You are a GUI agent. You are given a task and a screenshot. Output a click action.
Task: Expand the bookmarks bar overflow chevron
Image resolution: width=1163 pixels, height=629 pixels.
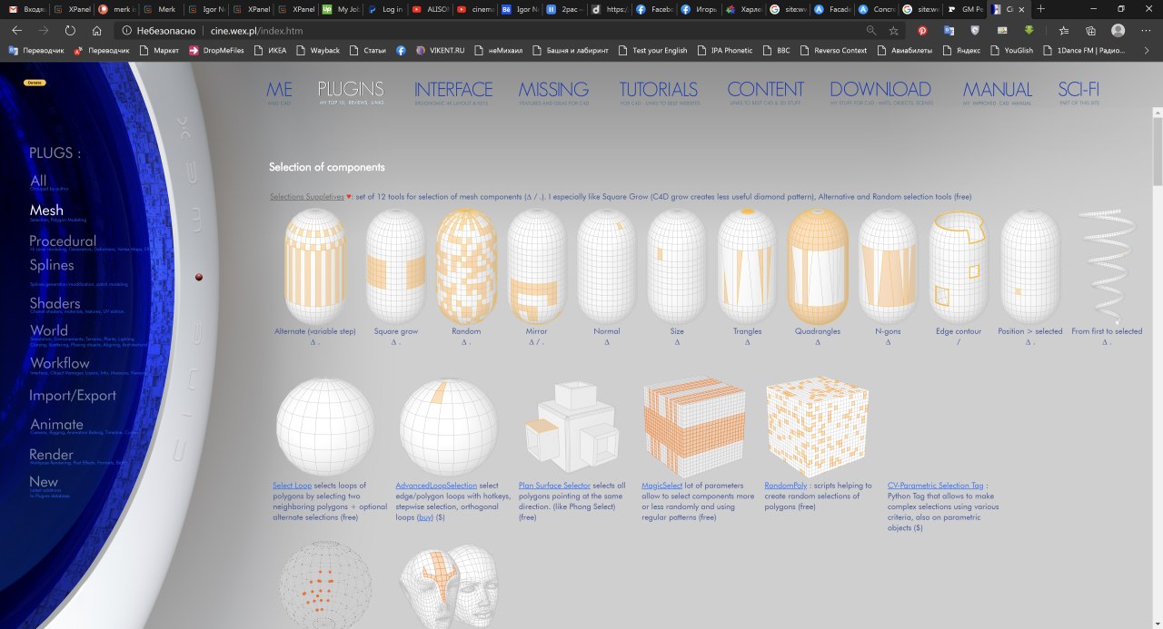tap(1148, 50)
